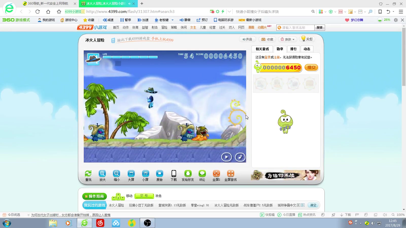Image resolution: width=406 pixels, height=228 pixels.
Task: Click the 4399小游戏 logo
Action: 92,27
